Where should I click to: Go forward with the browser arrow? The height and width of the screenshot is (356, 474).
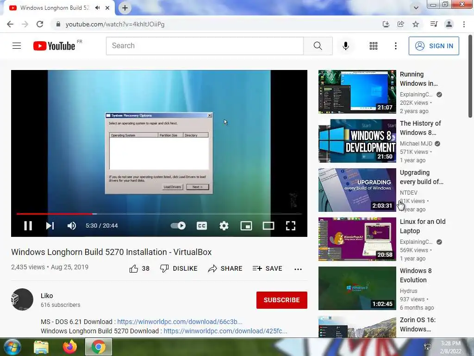point(25,24)
